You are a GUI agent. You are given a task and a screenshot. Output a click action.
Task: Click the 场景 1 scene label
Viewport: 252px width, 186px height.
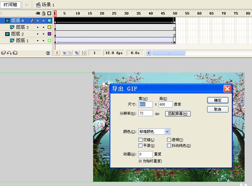click(x=48, y=5)
